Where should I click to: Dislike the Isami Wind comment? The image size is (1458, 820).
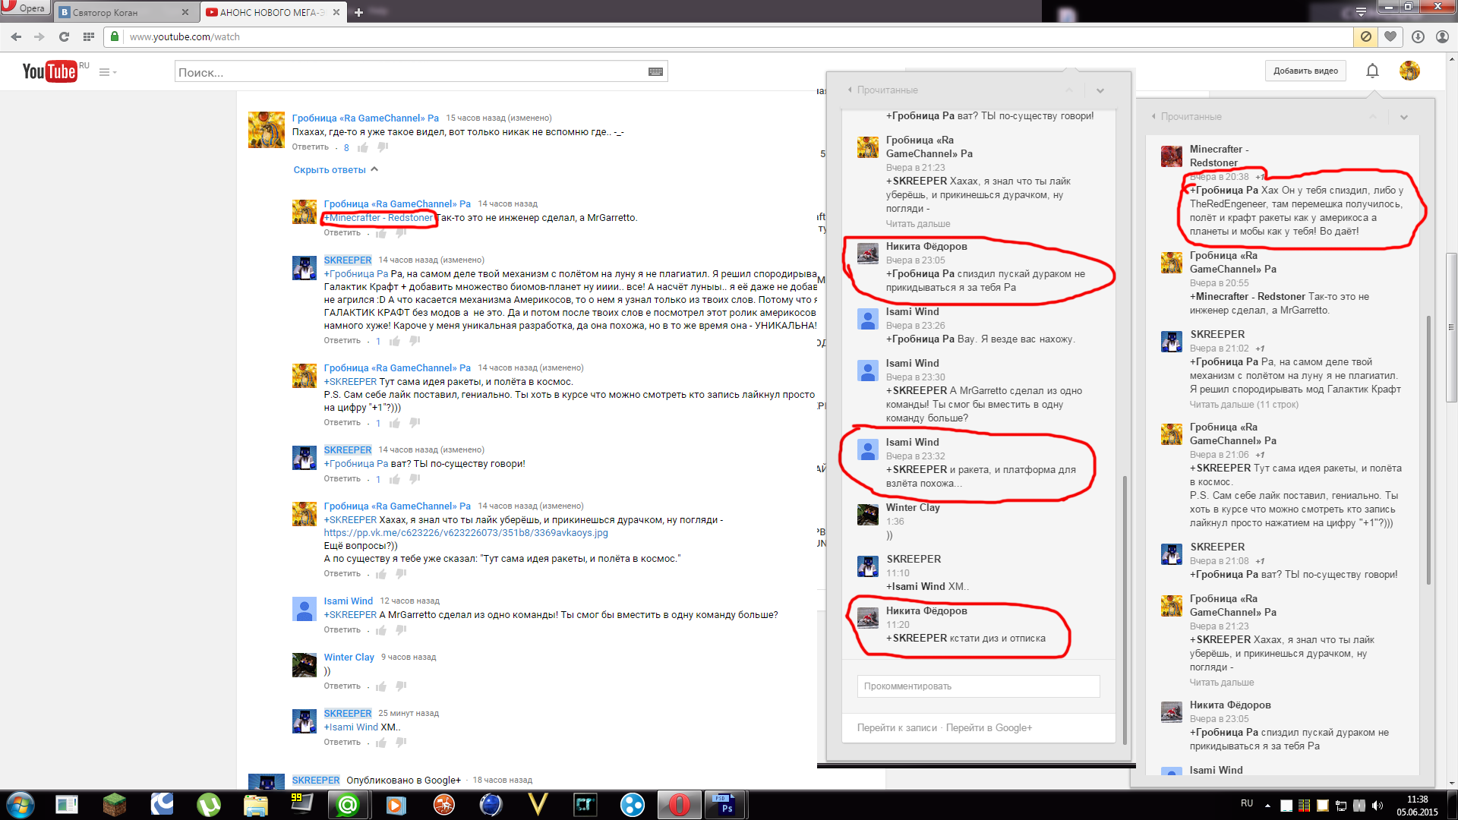[401, 629]
